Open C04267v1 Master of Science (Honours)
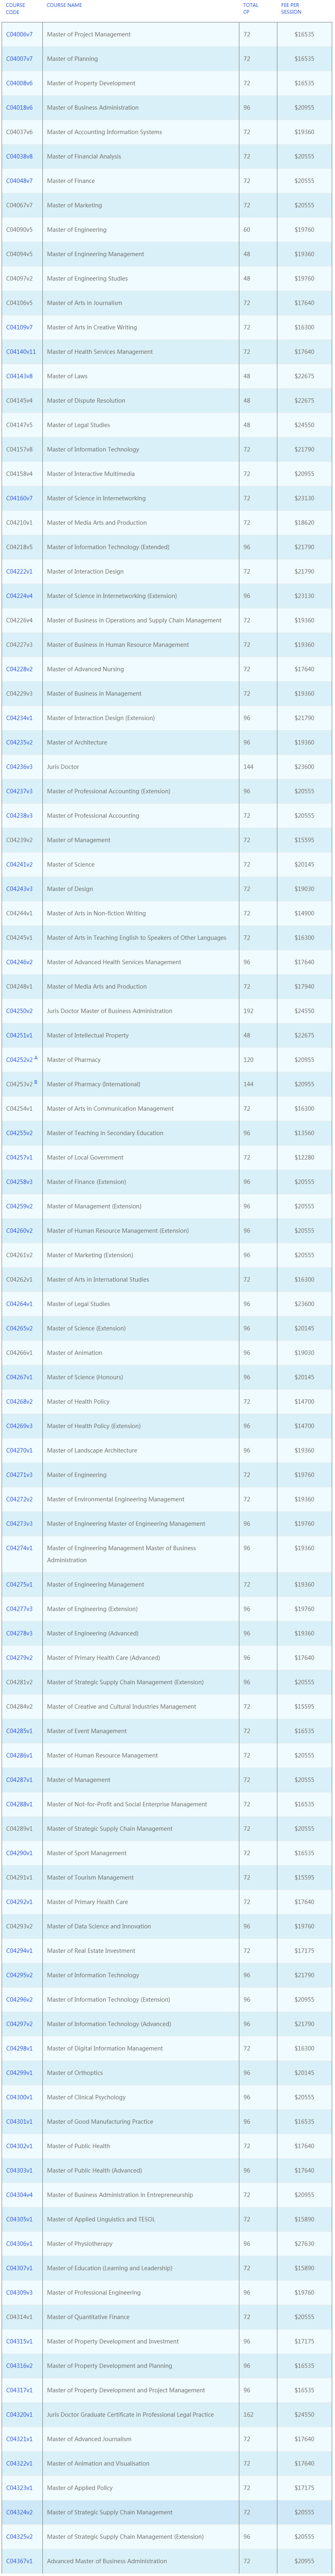335x2576 pixels. point(19,1377)
